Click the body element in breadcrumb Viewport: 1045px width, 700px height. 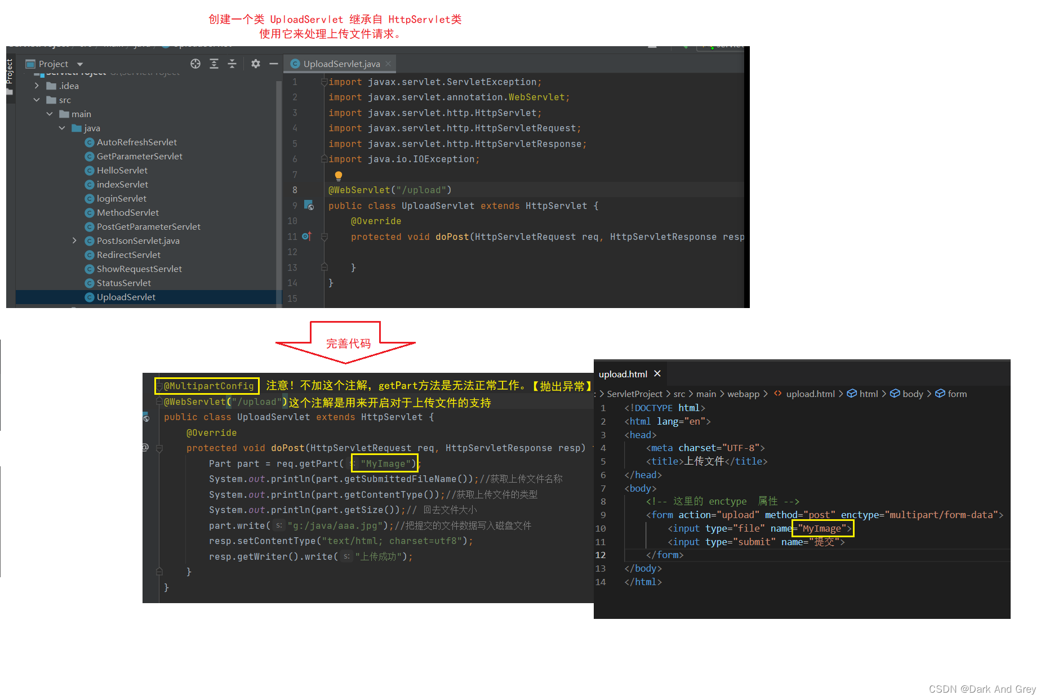[x=913, y=394]
